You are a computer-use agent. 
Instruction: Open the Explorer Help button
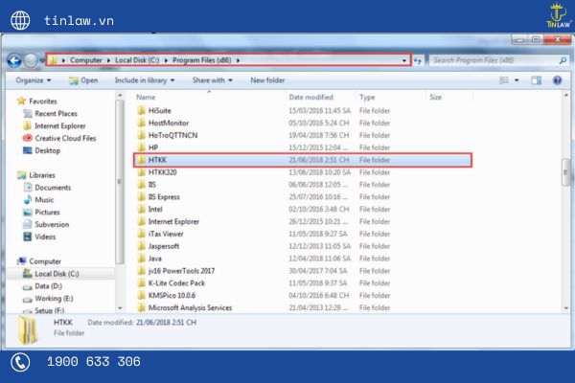tap(557, 80)
